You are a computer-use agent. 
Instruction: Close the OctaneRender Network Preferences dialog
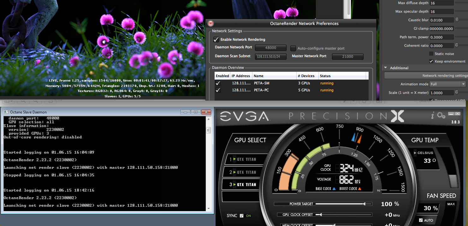pos(211,23)
